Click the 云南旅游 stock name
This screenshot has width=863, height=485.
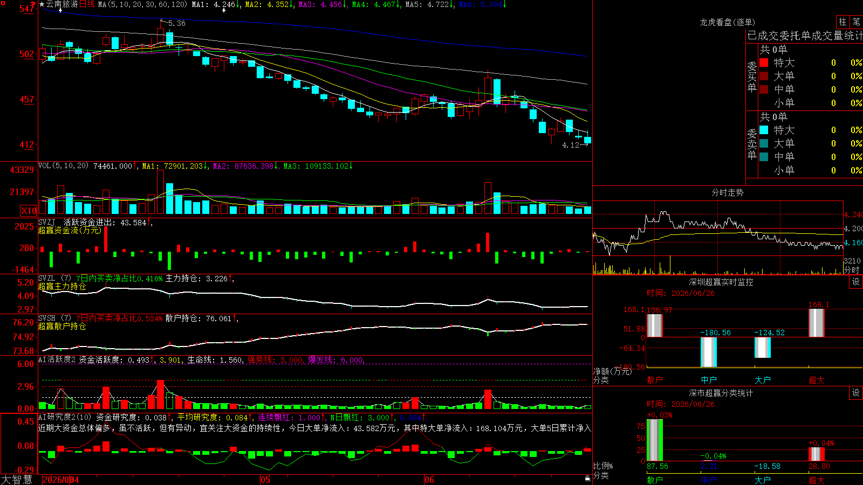pos(62,4)
